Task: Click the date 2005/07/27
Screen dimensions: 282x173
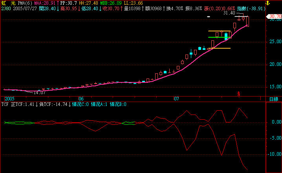Action: pos(25,9)
